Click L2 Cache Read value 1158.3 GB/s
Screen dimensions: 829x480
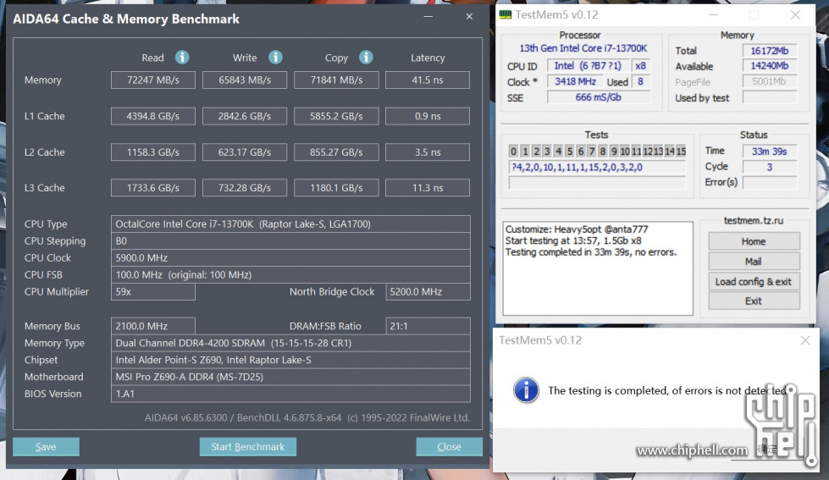[x=152, y=152]
